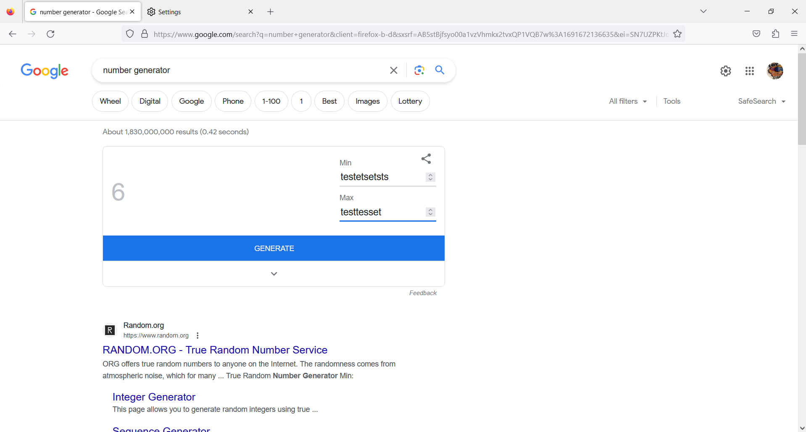Viewport: 806px width, 432px height.
Task: Click the page vertical scrollbar thumb
Action: tap(802, 99)
